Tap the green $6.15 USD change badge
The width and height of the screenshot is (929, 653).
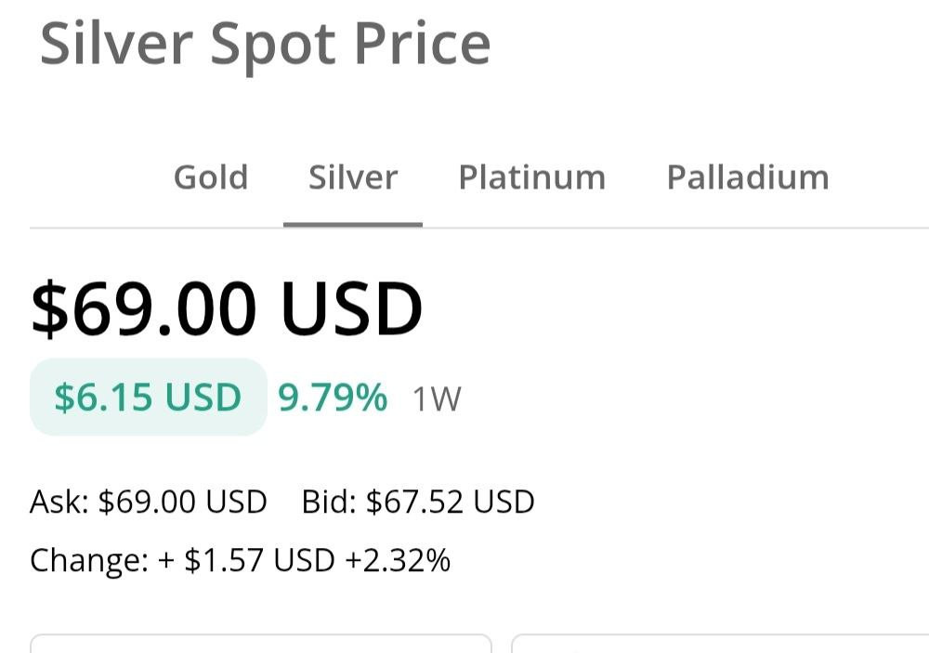(148, 398)
